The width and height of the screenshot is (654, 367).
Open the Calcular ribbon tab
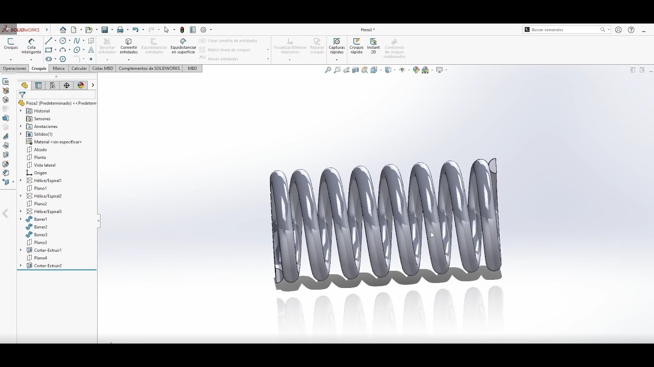79,68
